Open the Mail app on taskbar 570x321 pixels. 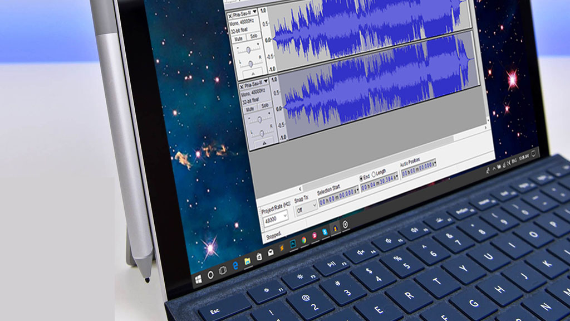click(271, 252)
